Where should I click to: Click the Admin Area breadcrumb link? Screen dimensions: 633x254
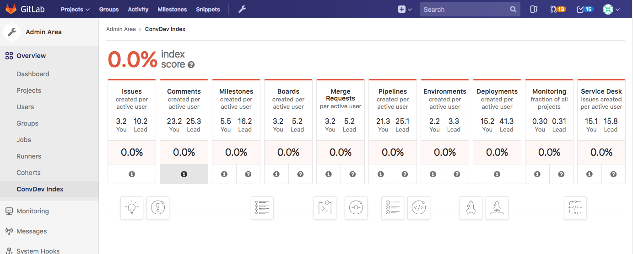(x=121, y=29)
